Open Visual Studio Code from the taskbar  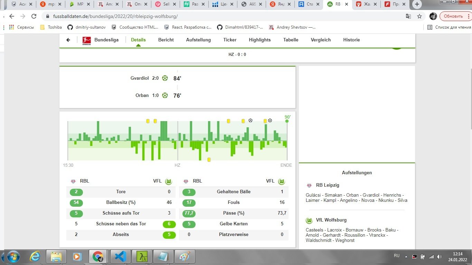pyautogui.click(x=120, y=257)
